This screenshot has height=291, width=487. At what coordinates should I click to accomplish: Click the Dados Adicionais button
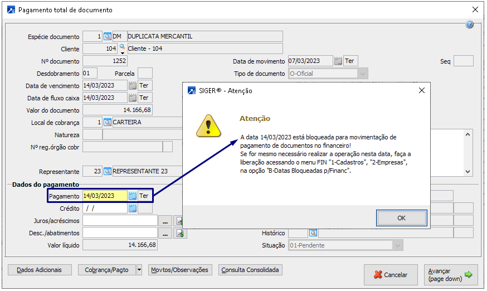40,270
